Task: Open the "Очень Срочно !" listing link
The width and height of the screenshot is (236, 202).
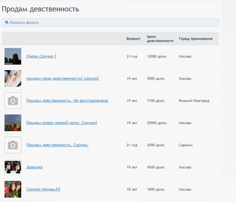Action: click(x=41, y=56)
